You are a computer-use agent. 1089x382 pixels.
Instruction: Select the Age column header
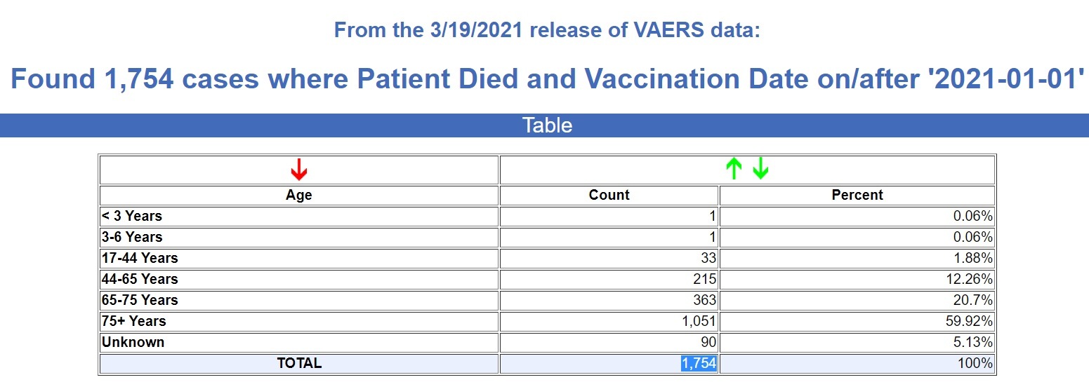299,195
